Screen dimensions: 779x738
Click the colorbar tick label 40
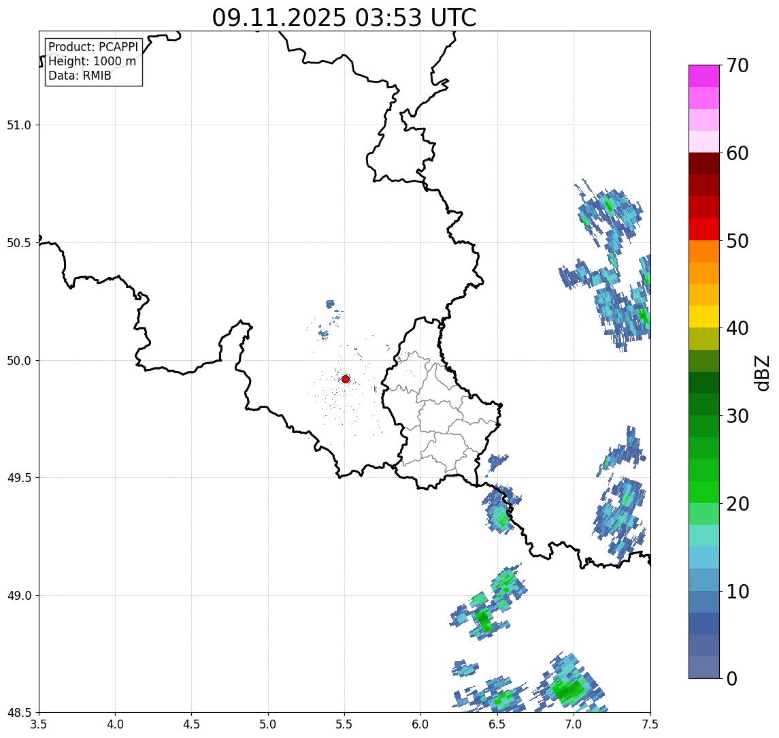click(737, 328)
